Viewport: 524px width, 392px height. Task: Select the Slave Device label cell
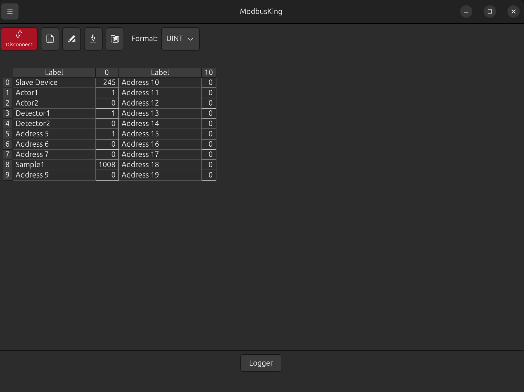click(54, 83)
